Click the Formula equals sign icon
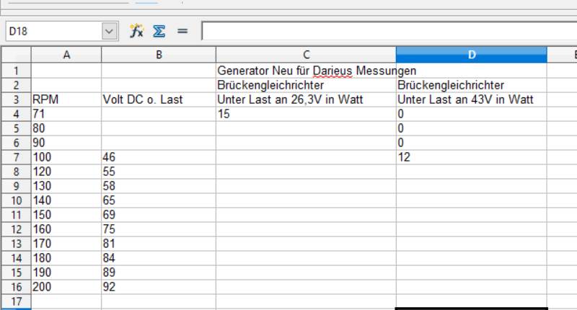The image size is (577, 310). [182, 31]
